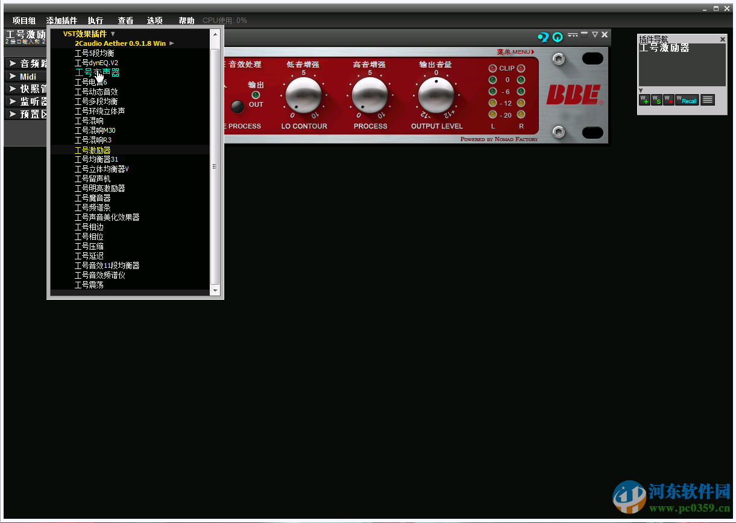Click the plugin list scrollbar down arrow
Image resolution: width=736 pixels, height=523 pixels.
(215, 290)
